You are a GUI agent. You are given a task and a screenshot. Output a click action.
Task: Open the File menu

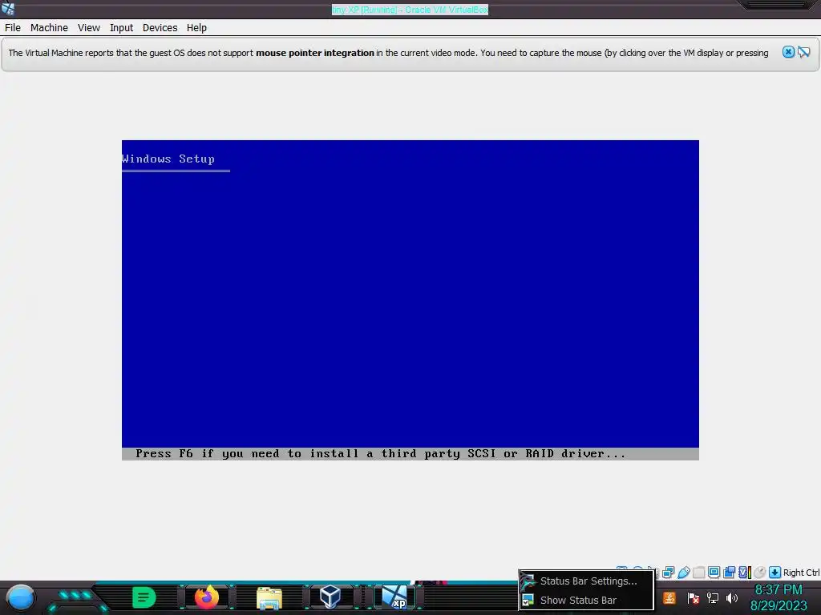click(13, 28)
